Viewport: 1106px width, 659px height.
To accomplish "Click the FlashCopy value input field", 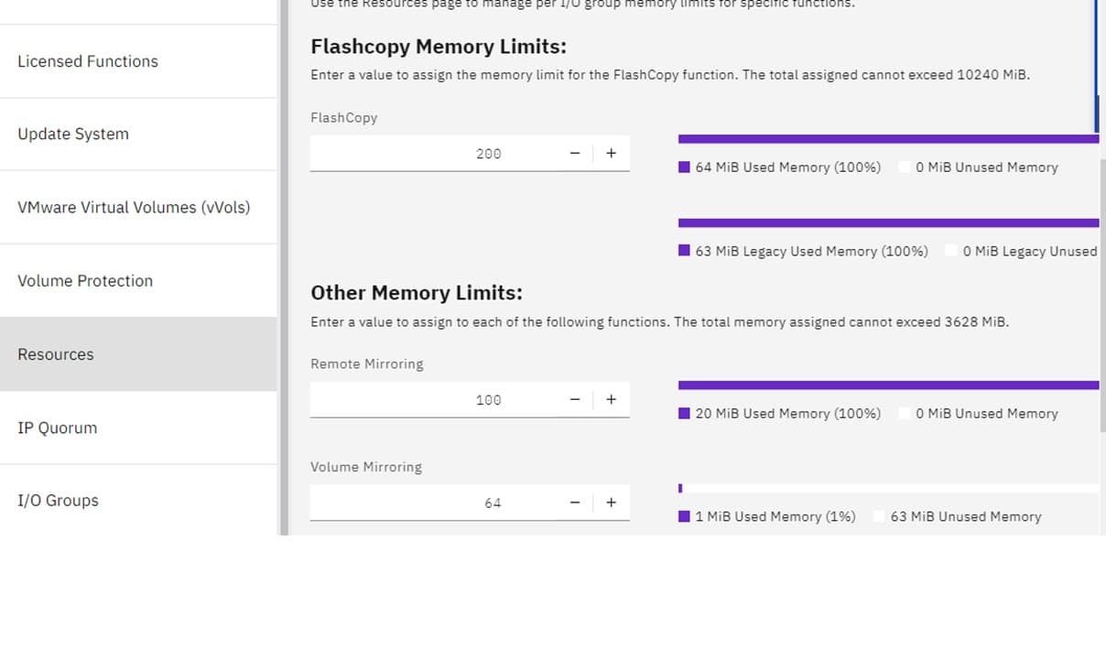I will coord(434,153).
